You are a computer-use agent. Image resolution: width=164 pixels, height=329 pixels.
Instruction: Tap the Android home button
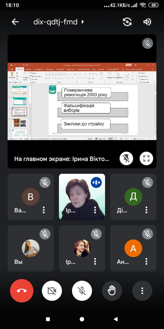(82, 319)
